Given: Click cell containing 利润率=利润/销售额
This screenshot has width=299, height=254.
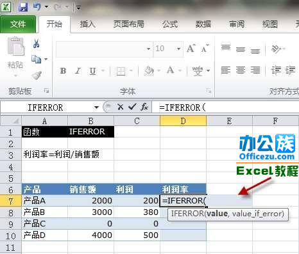Looking at the screenshot, I should (x=62, y=154).
